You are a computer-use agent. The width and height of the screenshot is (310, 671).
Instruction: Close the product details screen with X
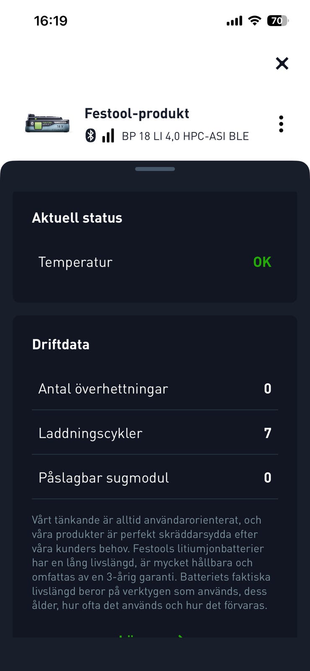tap(282, 63)
